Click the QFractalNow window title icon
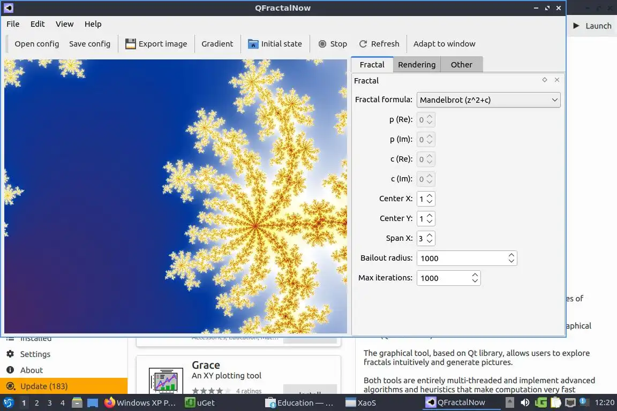Screen dimensions: 617x411 click(x=8, y=7)
